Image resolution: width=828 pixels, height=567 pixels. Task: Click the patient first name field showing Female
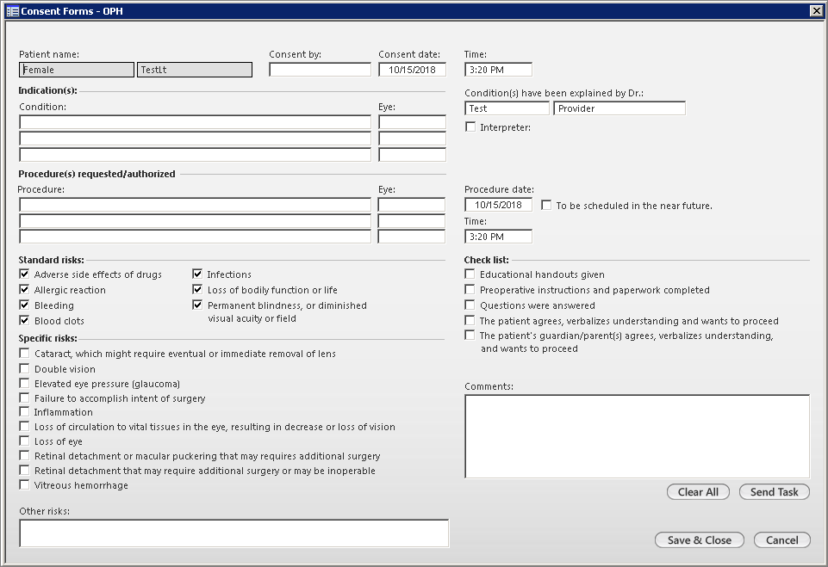[x=77, y=70]
